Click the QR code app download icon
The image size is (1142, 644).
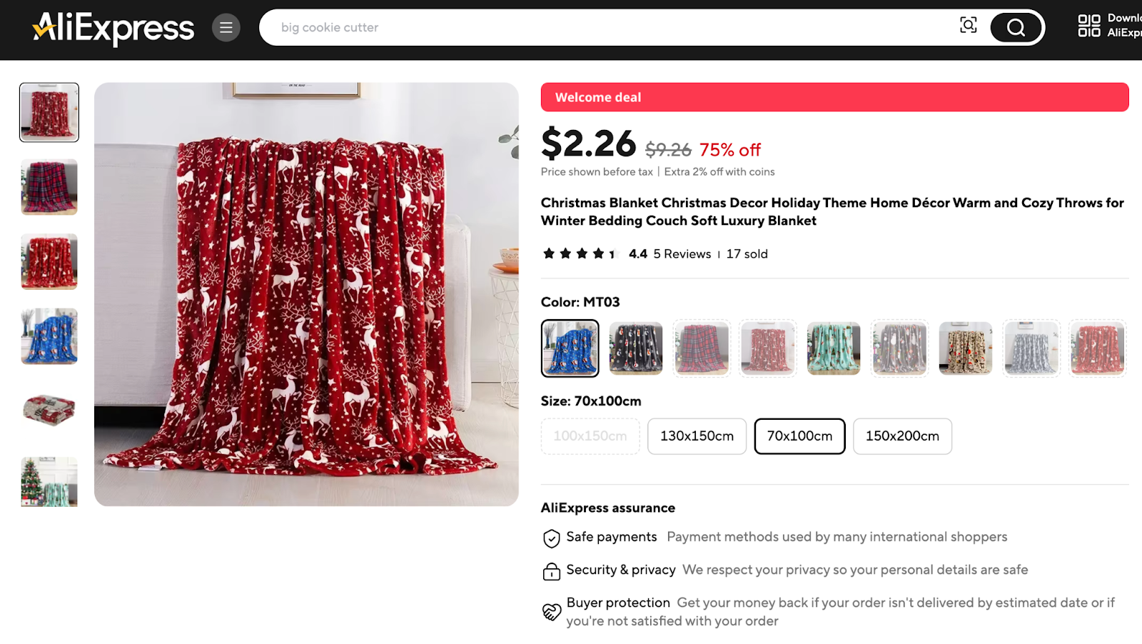[1088, 27]
